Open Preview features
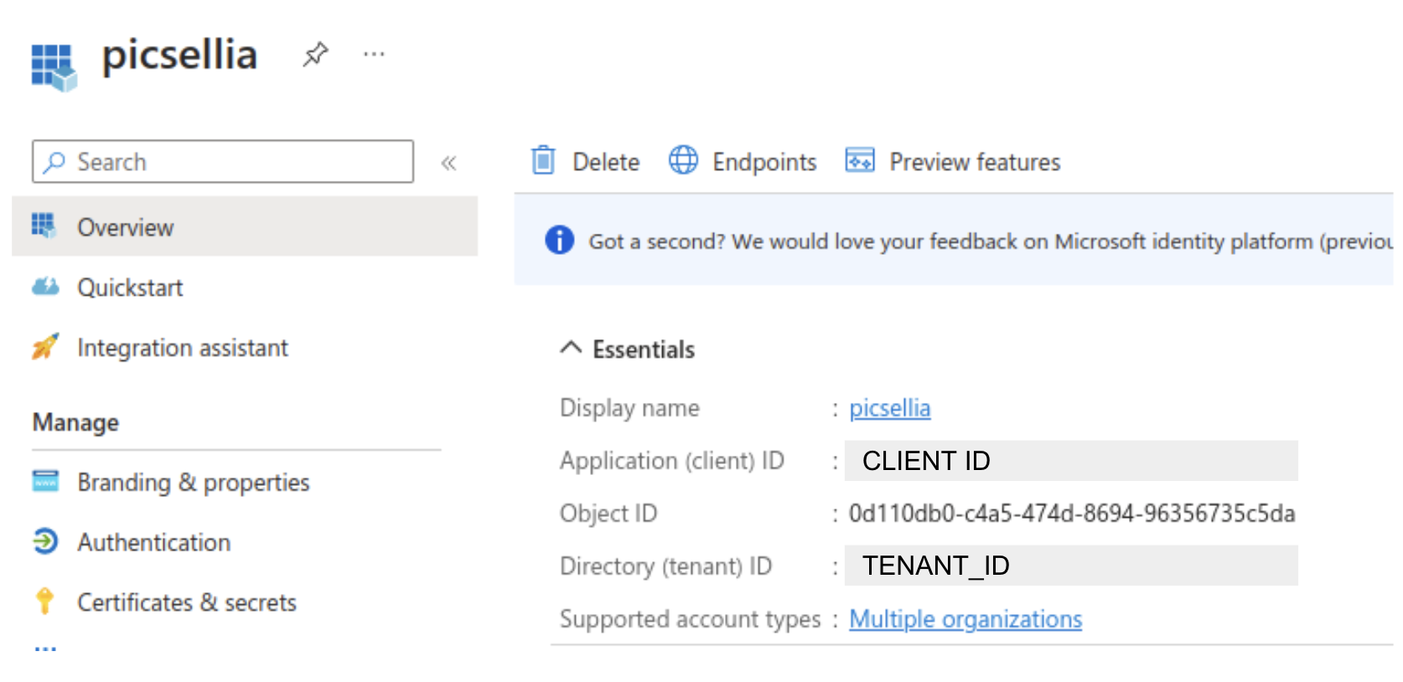This screenshot has width=1403, height=682. click(x=975, y=162)
